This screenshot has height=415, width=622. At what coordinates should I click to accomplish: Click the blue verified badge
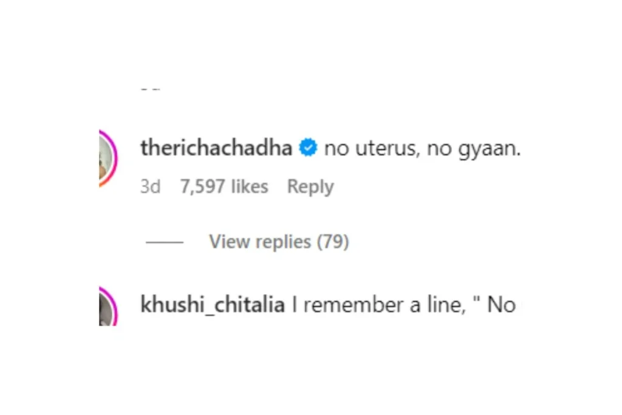pos(308,148)
